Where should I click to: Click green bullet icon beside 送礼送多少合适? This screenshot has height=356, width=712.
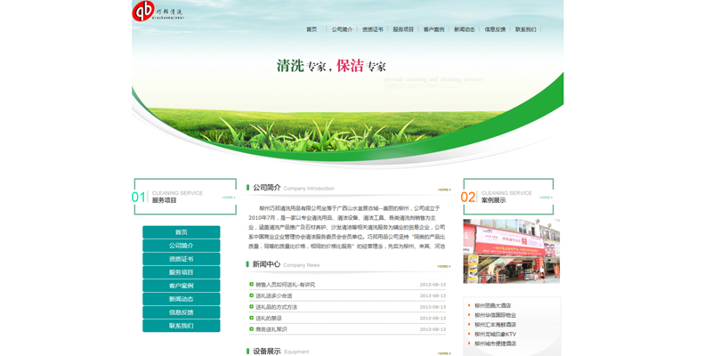[252, 295]
